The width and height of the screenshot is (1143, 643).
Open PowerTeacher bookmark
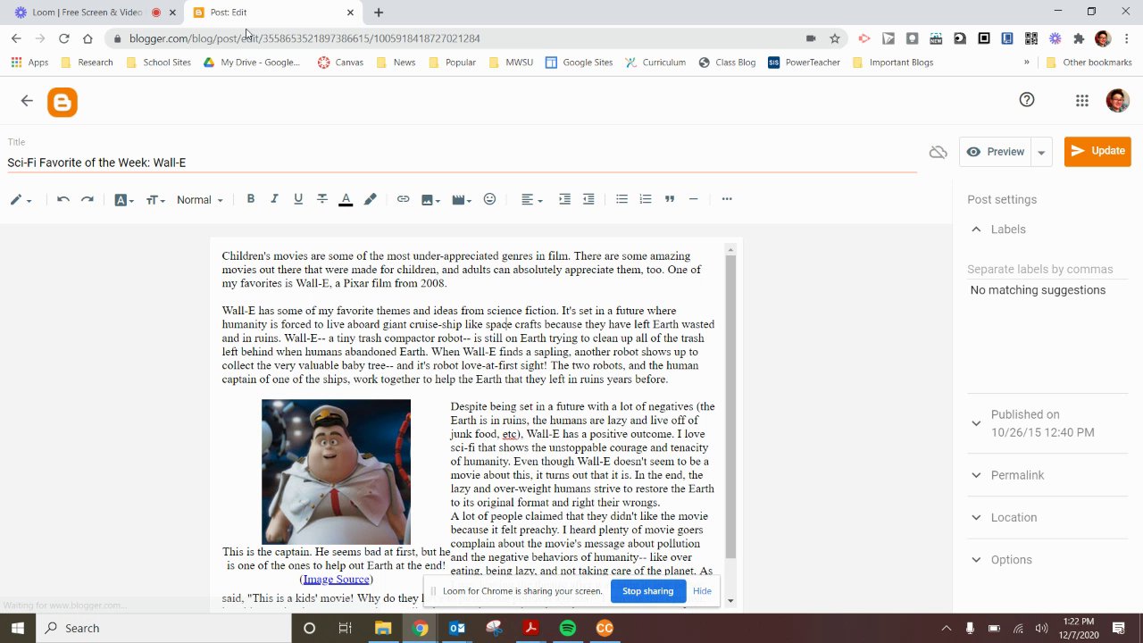804,63
